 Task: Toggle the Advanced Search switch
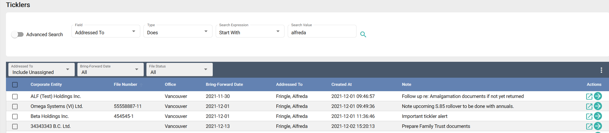coord(18,35)
